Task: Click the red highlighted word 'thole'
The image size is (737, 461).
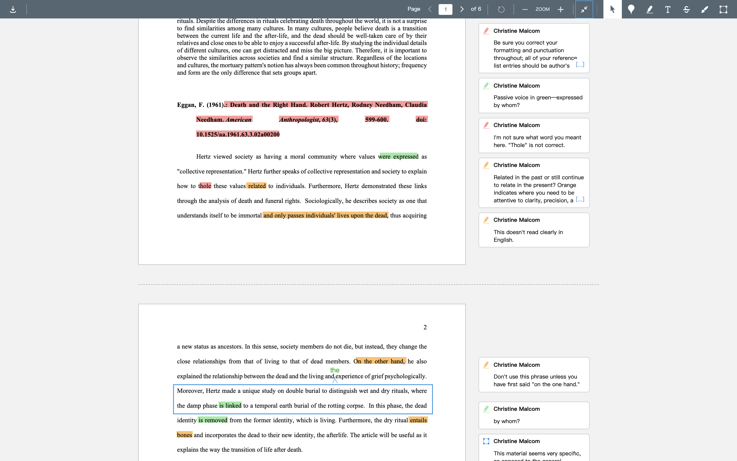Action: pyautogui.click(x=205, y=186)
